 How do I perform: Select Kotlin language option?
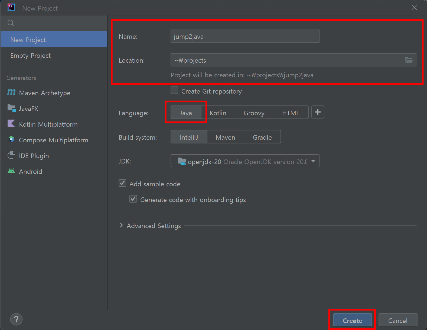click(218, 113)
